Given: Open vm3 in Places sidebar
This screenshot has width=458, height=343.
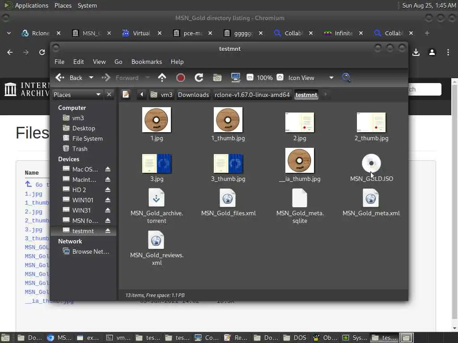Looking at the screenshot, I should 77,118.
